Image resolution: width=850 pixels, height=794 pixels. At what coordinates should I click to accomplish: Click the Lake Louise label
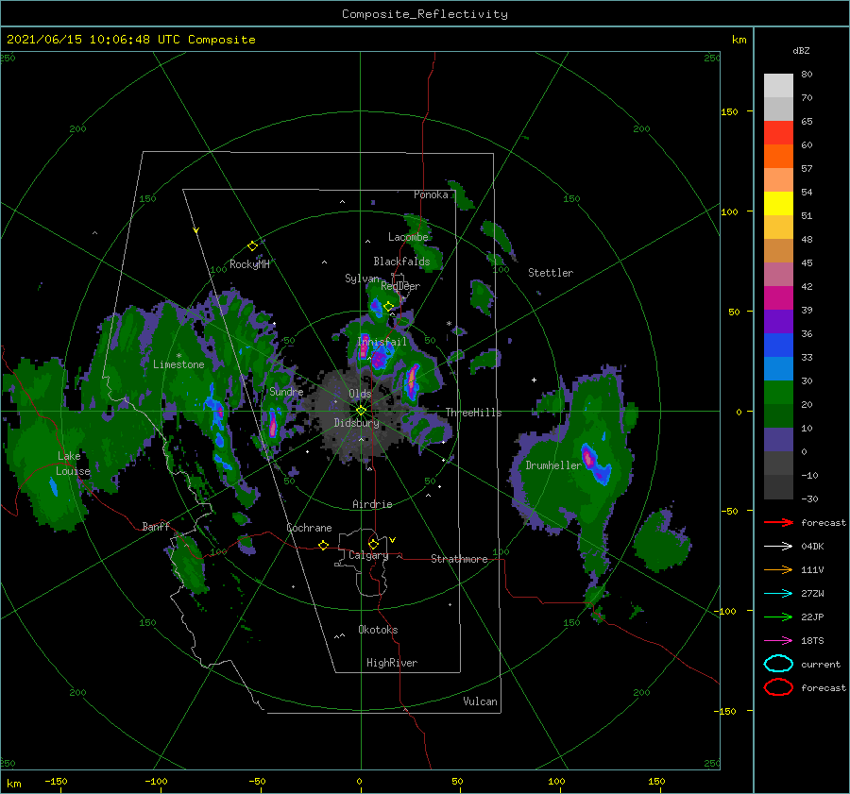73,464
